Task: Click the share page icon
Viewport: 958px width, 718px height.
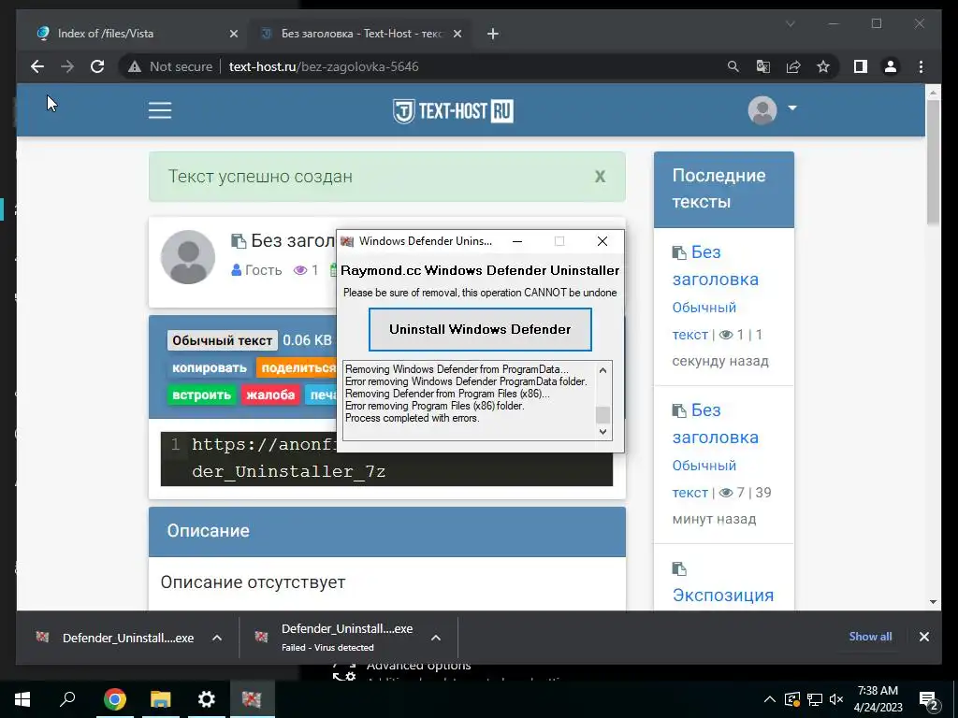Action: click(793, 66)
